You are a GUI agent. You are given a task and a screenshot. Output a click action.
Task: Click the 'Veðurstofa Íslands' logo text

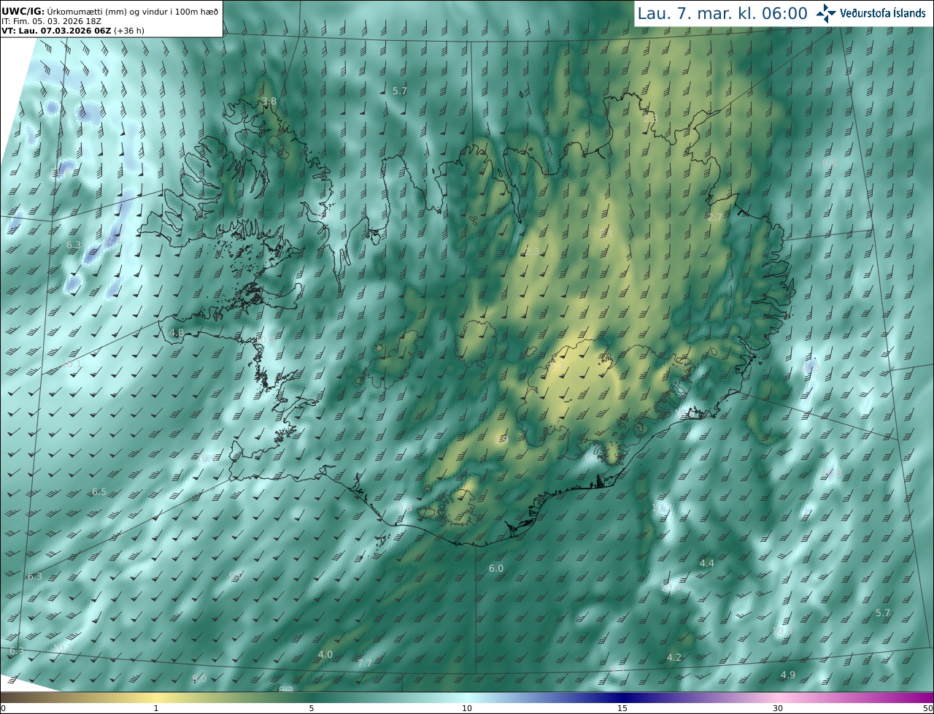(883, 13)
